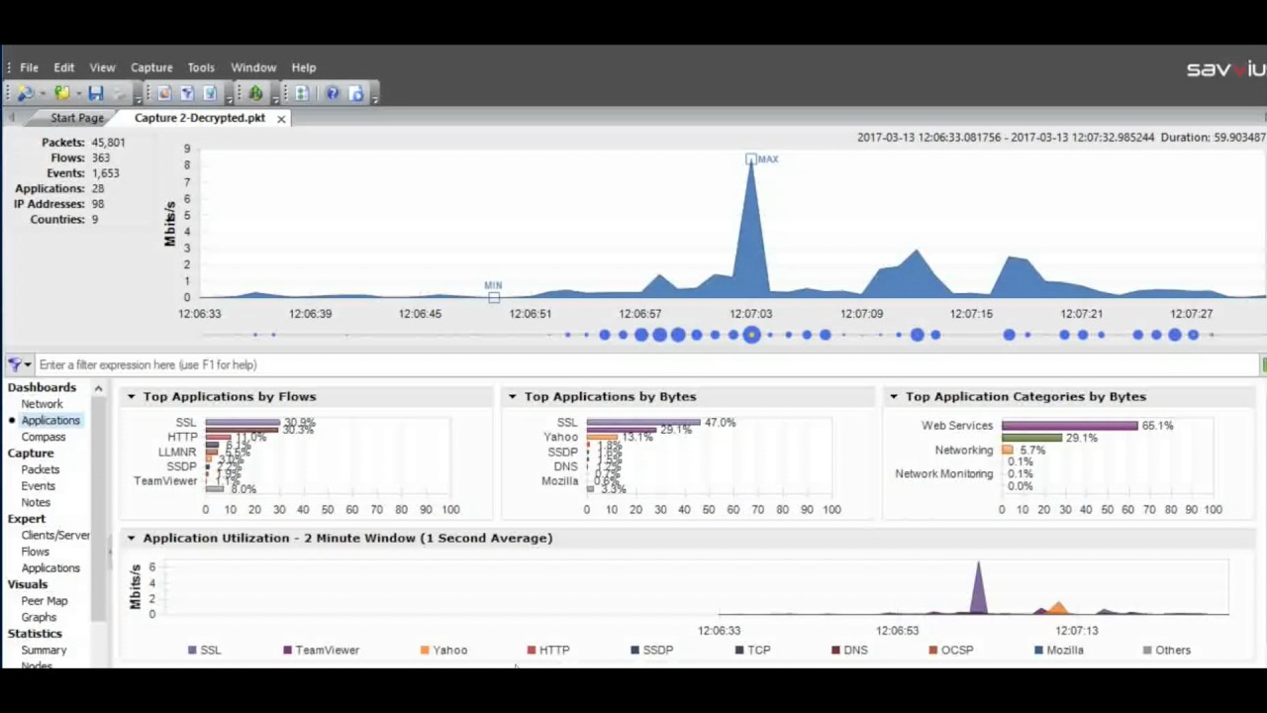The height and width of the screenshot is (713, 1267).
Task: Click the Open File folder icon
Action: click(x=61, y=93)
